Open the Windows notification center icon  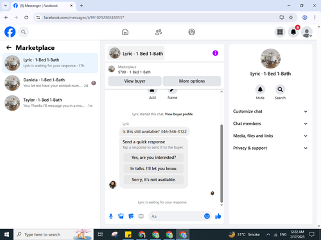pos(312,234)
